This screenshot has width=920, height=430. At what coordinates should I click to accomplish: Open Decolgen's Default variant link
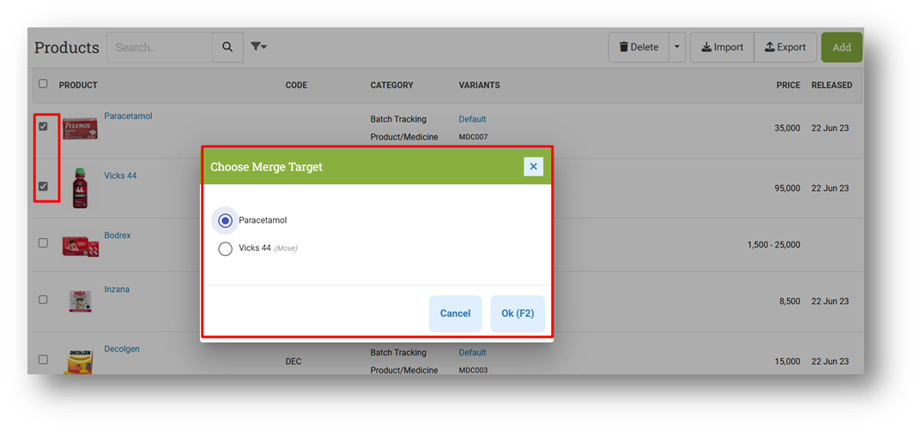[x=472, y=353]
